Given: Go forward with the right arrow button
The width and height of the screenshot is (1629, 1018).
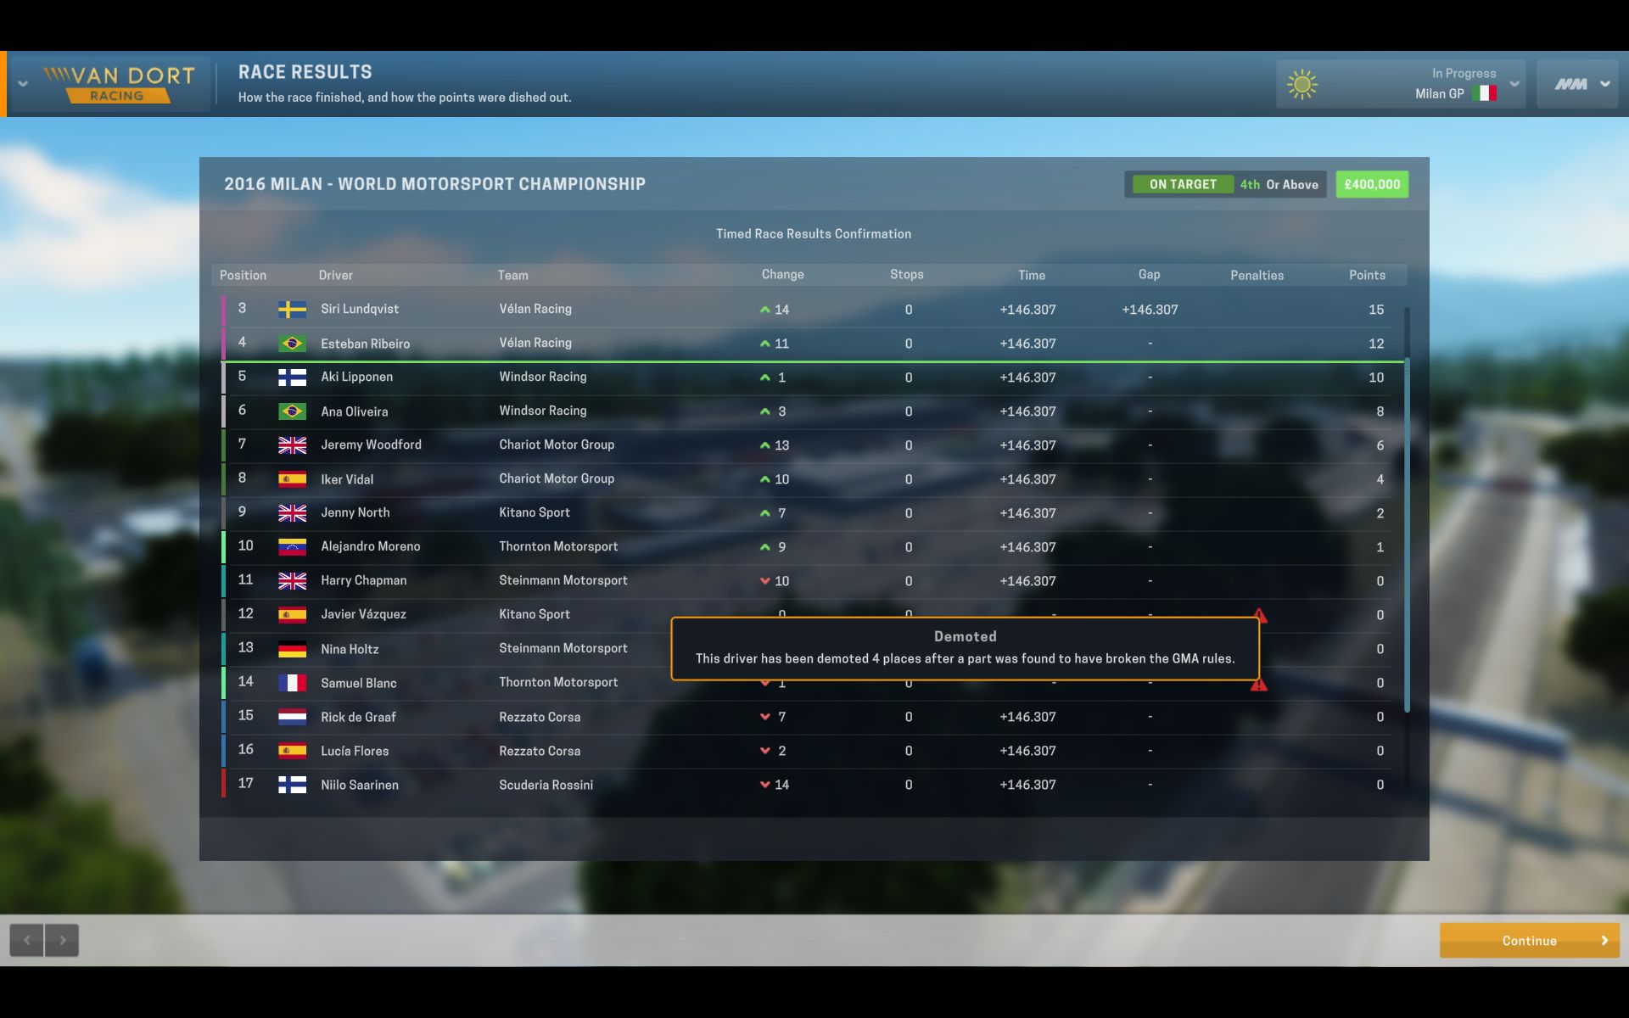Looking at the screenshot, I should [62, 940].
